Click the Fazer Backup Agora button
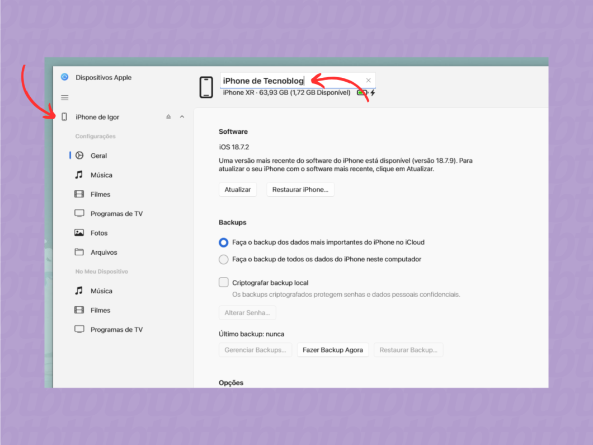 pyautogui.click(x=333, y=350)
